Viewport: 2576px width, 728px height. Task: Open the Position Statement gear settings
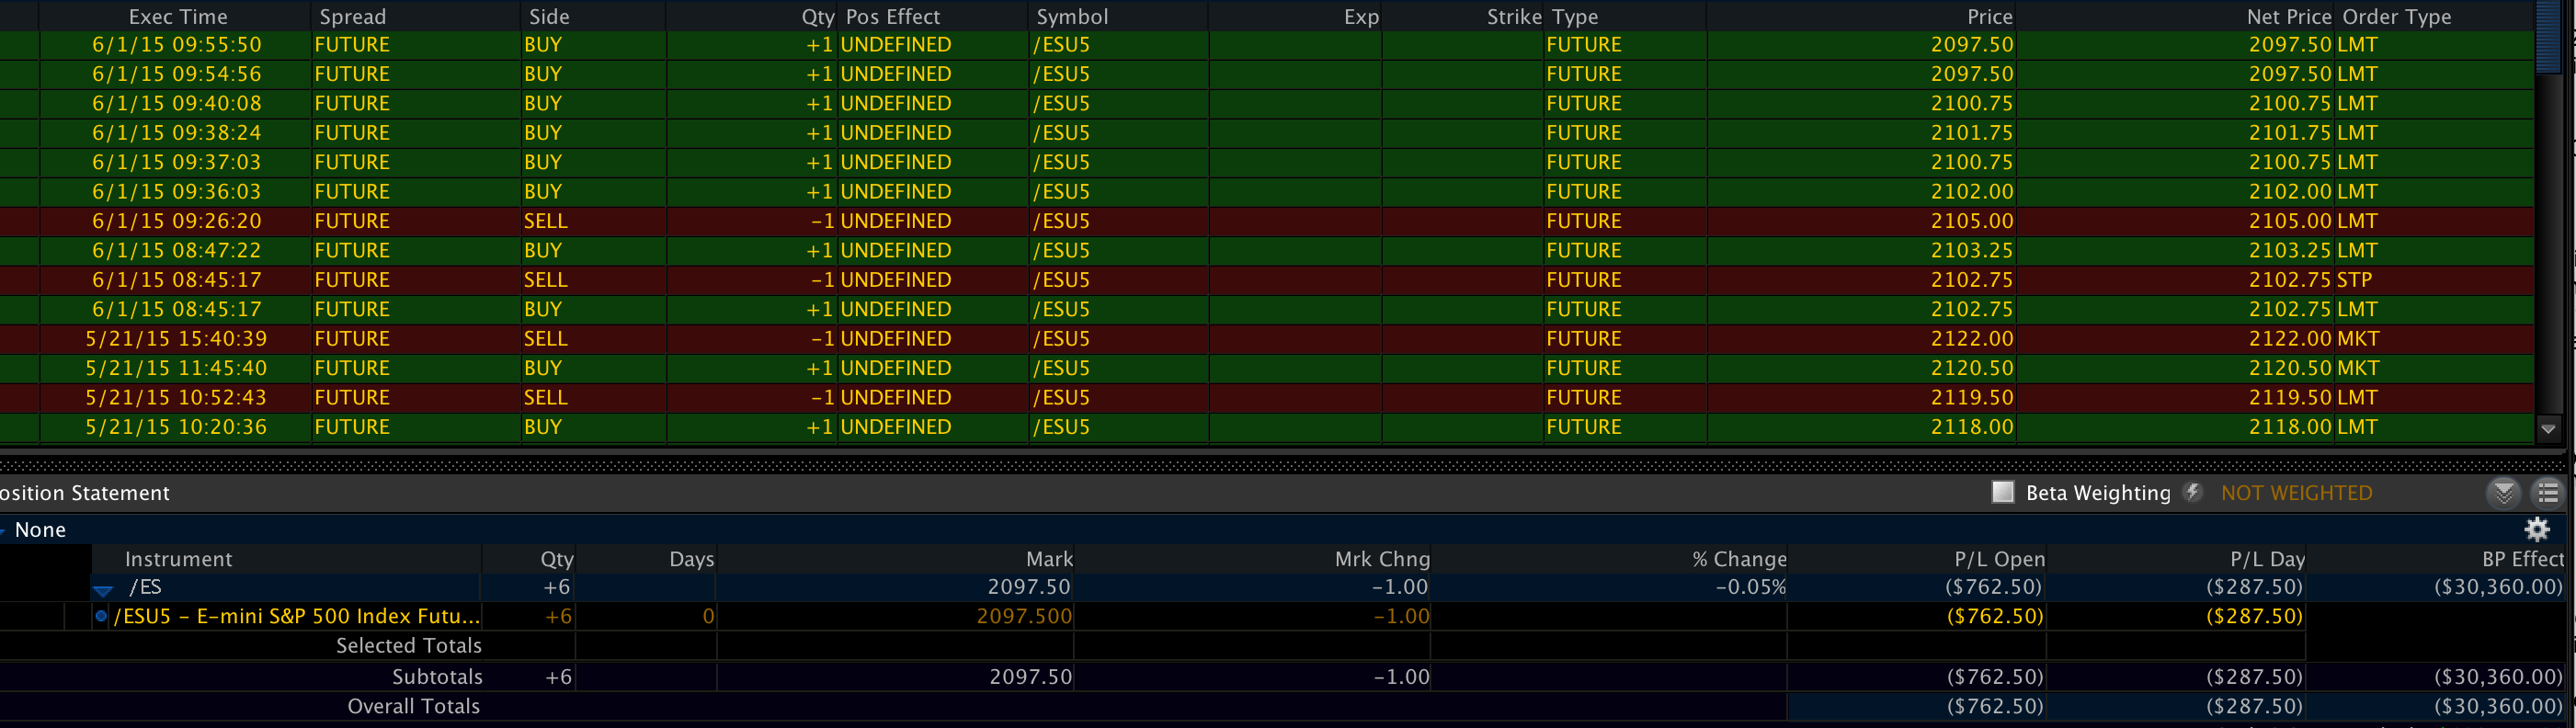coord(2537,529)
